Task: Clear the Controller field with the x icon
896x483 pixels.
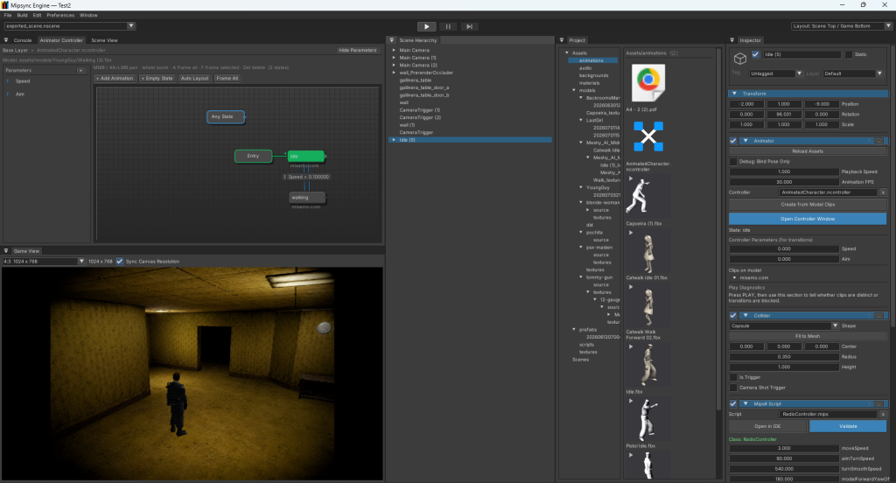Action: pos(883,192)
